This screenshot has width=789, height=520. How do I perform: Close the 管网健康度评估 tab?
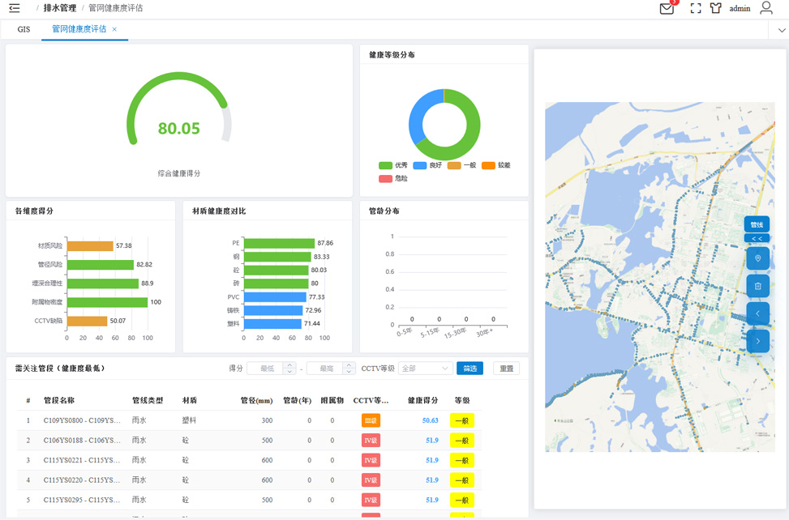(114, 30)
